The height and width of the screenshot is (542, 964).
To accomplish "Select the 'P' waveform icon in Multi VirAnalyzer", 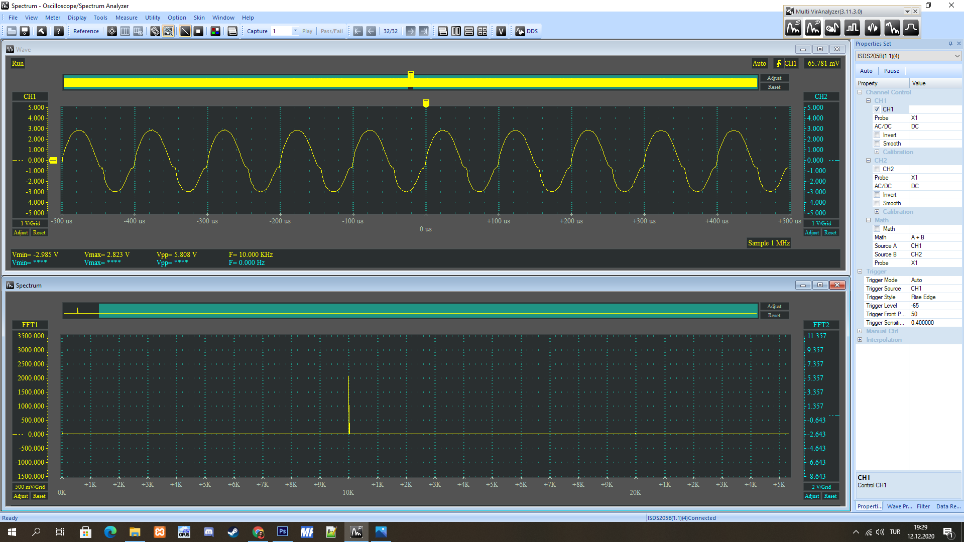I will tap(813, 28).
